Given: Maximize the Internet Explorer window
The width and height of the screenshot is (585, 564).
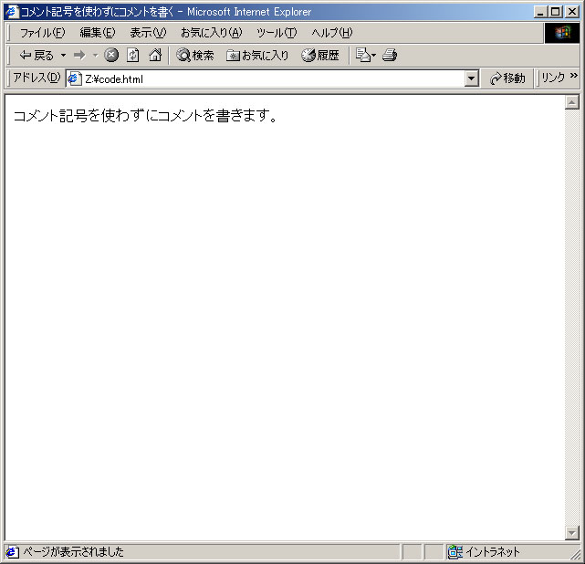Looking at the screenshot, I should click(x=555, y=12).
